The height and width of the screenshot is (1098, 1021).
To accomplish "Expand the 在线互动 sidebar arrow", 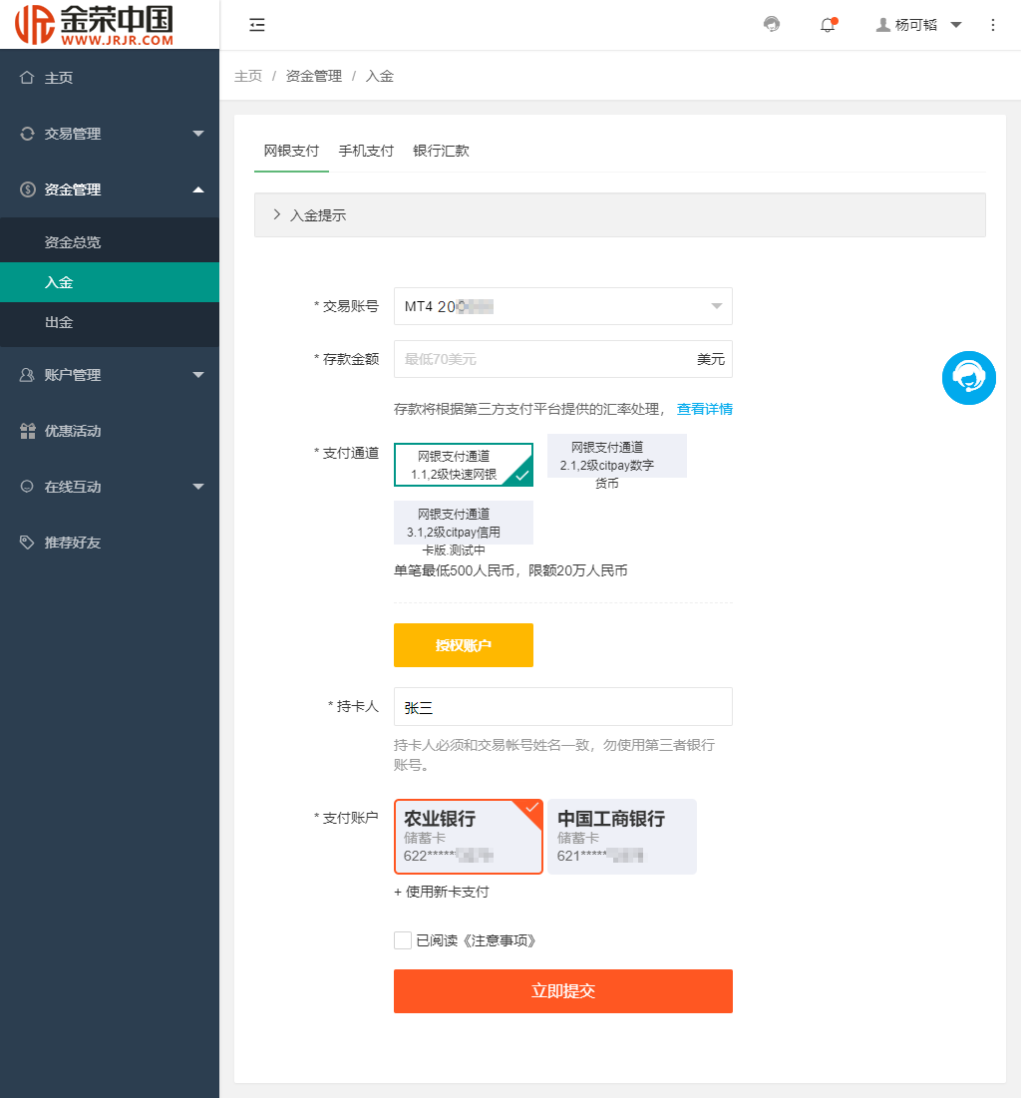I will [198, 486].
